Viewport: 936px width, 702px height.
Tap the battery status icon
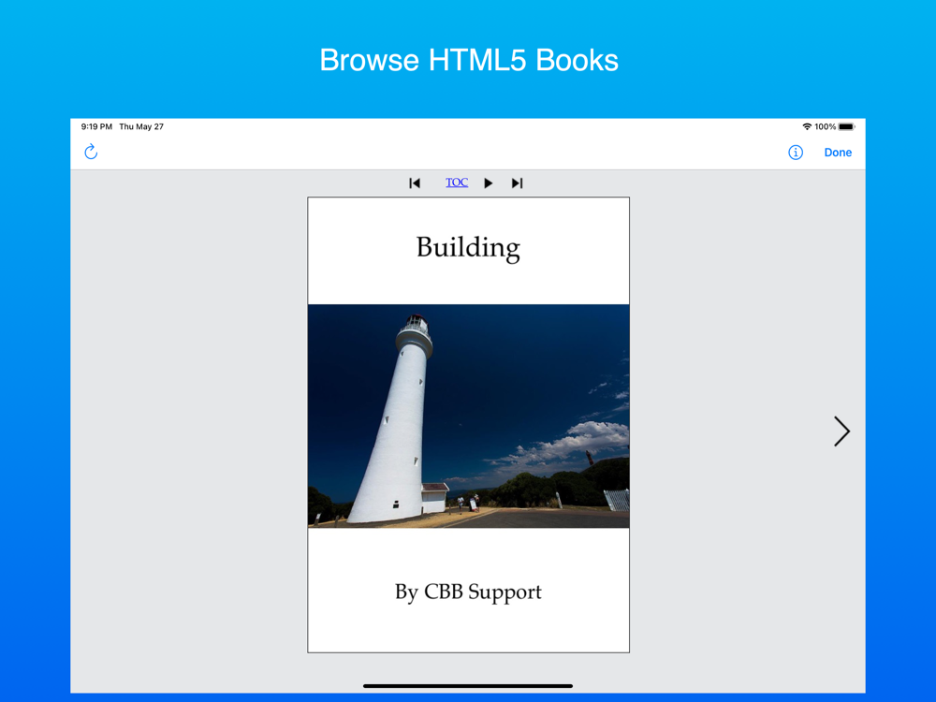(846, 126)
